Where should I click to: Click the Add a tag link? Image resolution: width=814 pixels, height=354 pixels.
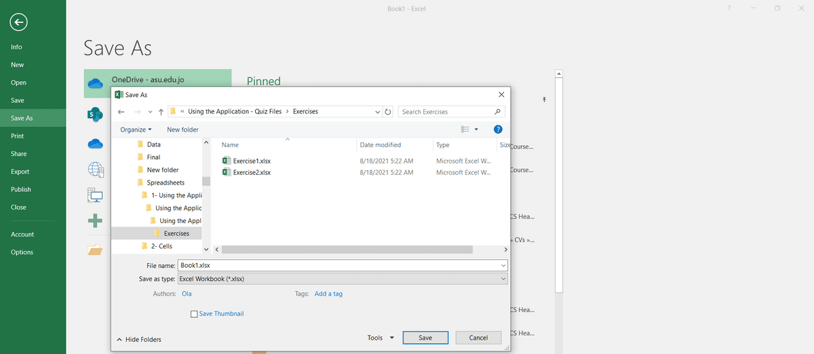328,294
